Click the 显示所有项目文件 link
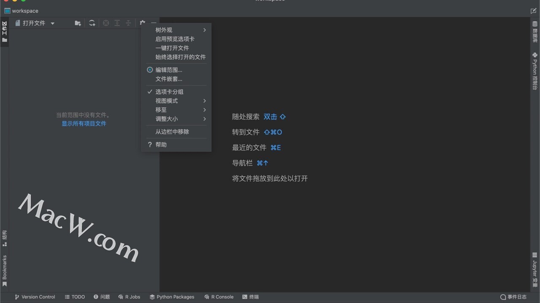The height and width of the screenshot is (303, 540). (x=84, y=123)
